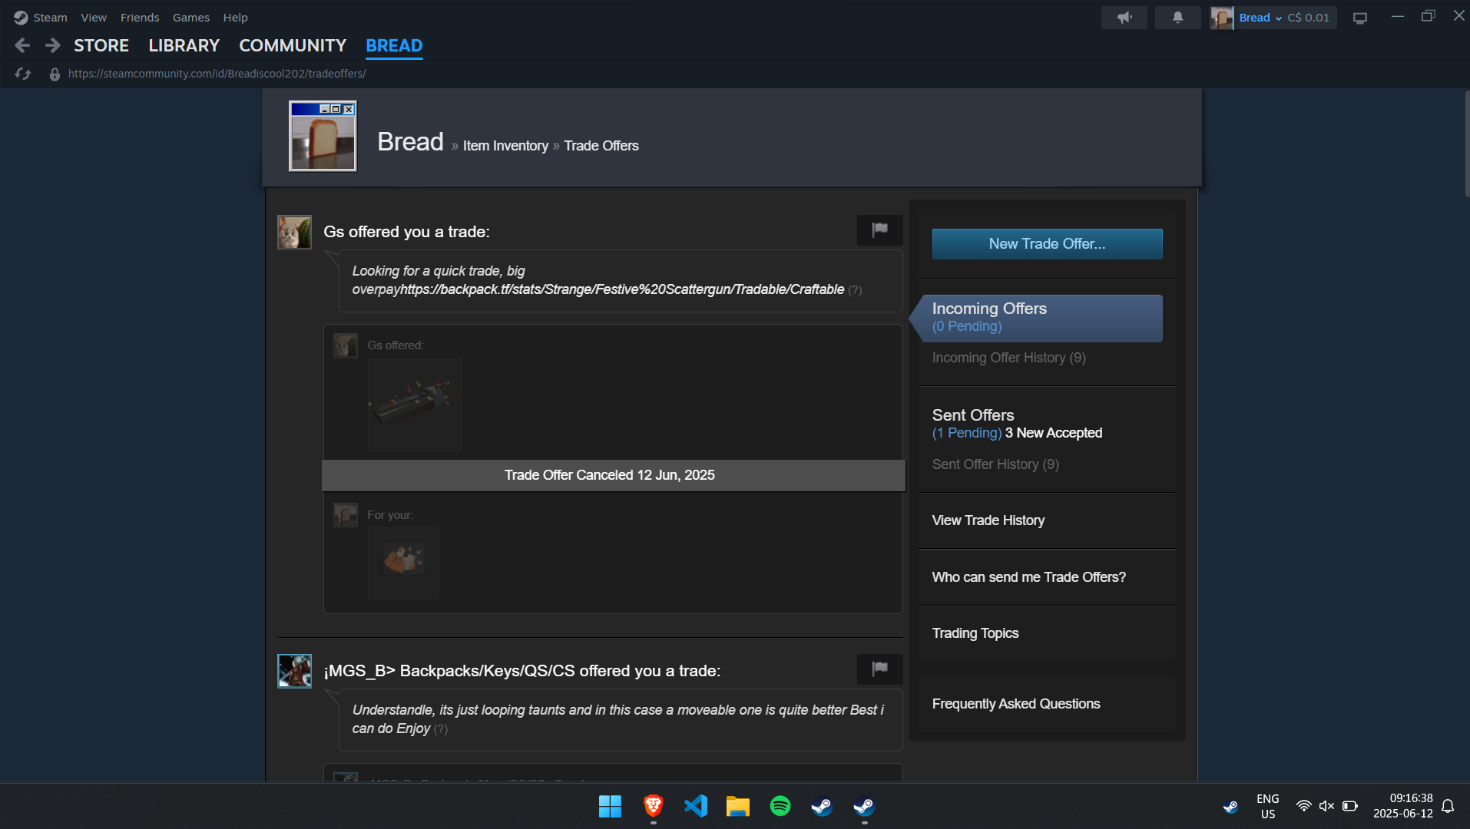Open Gs profile avatar
The width and height of the screenshot is (1470, 829).
294,232
